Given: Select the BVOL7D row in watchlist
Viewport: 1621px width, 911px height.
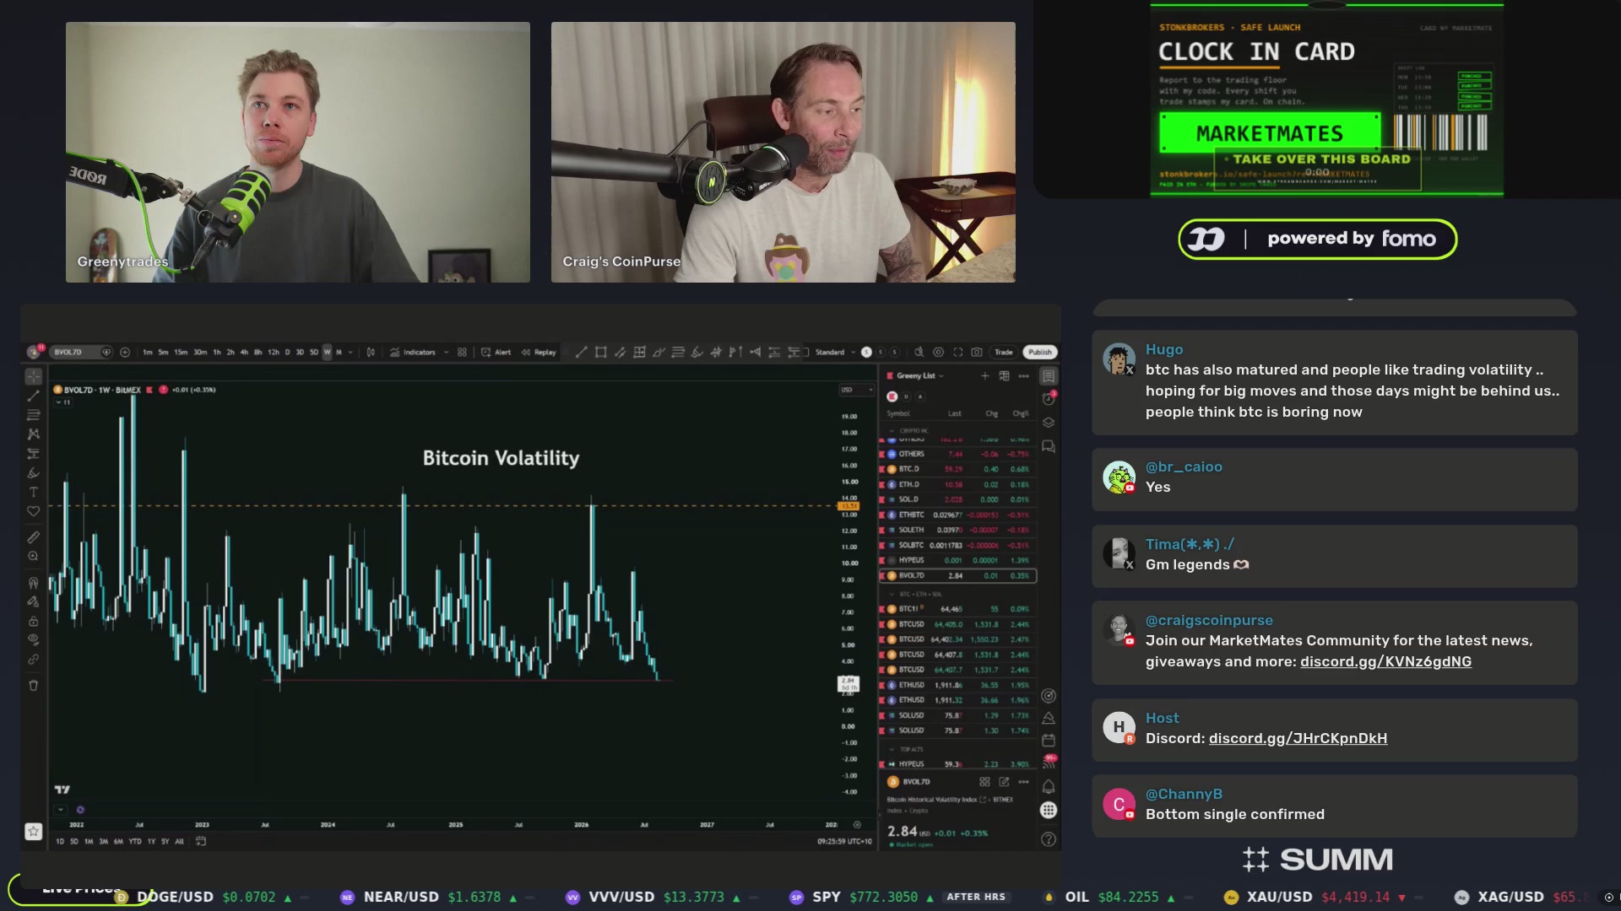Looking at the screenshot, I should coord(958,575).
